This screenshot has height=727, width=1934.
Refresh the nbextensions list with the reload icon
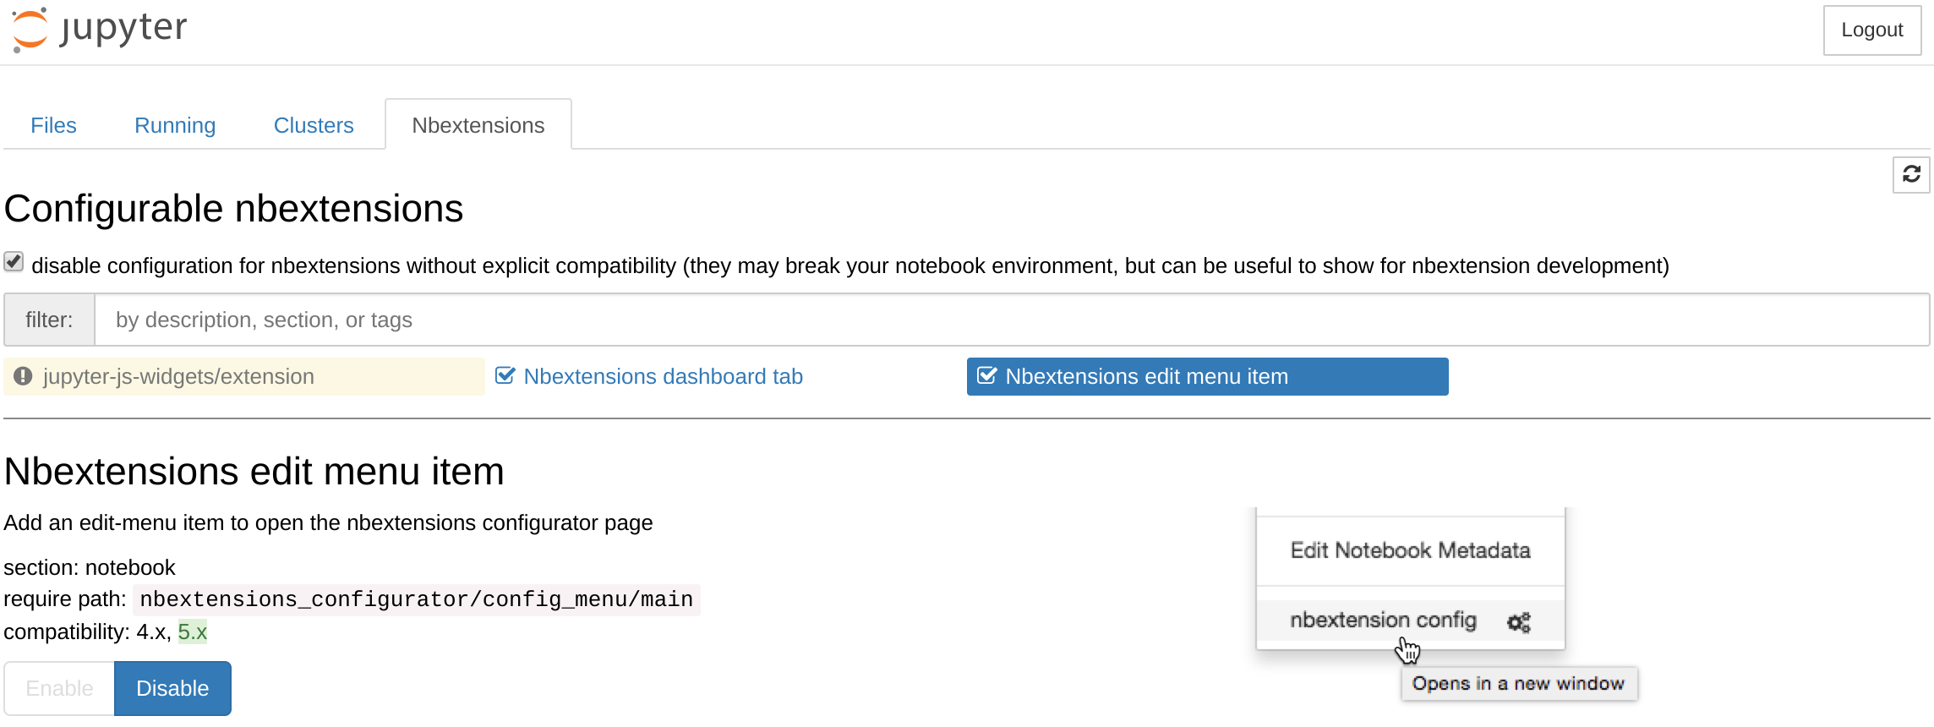[x=1911, y=174]
